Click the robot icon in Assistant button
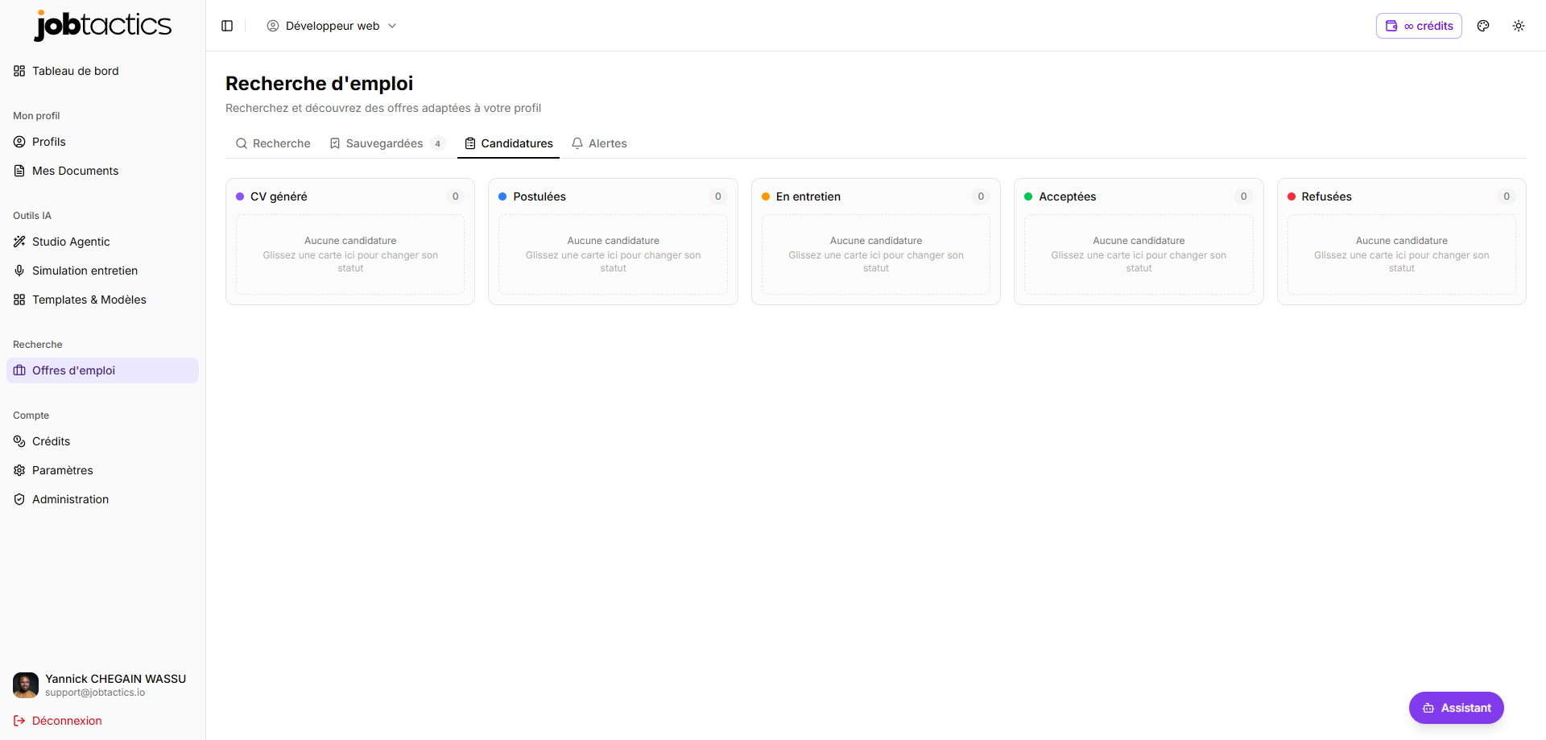 pos(1428,708)
